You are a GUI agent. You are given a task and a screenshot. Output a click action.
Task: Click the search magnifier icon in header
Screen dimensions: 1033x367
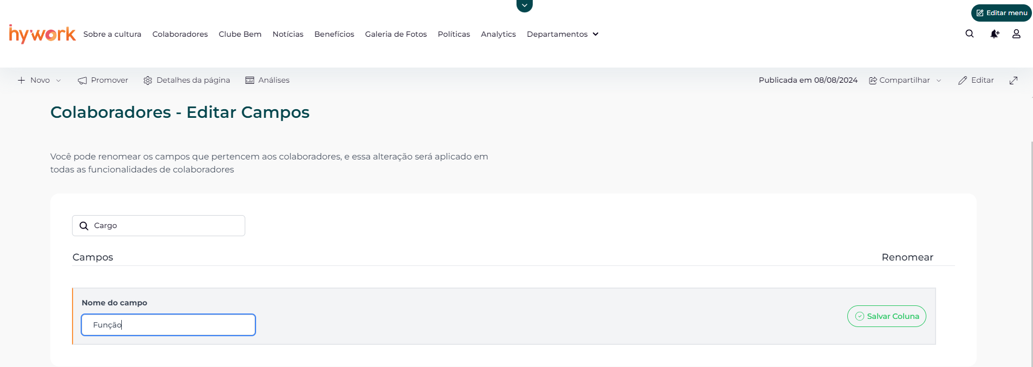[x=969, y=34]
